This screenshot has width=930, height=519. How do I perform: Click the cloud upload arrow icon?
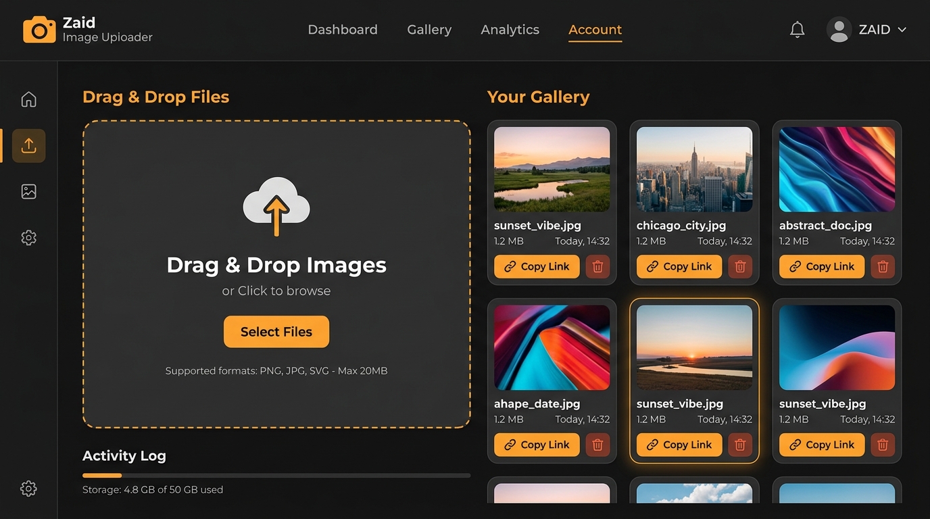click(276, 207)
